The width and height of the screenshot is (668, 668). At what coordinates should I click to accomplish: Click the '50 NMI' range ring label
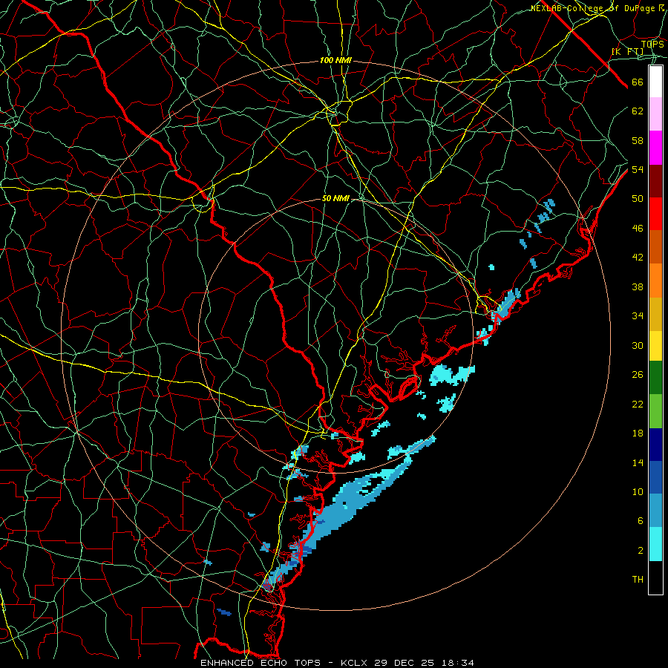[335, 198]
